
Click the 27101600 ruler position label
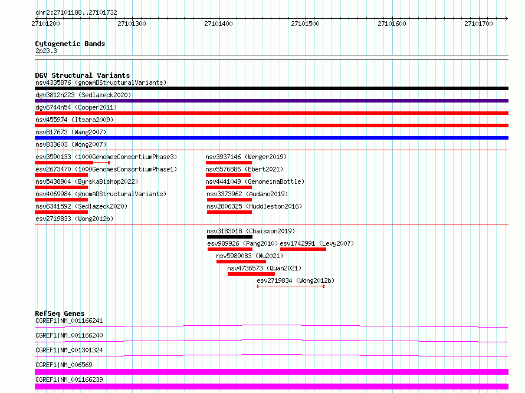pos(392,24)
